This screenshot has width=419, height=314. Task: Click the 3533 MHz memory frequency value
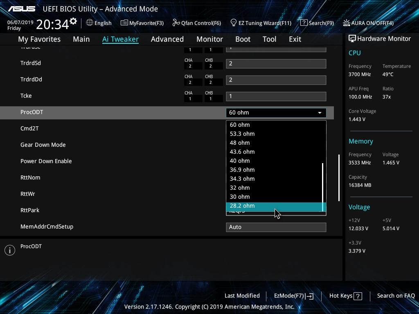click(x=359, y=163)
